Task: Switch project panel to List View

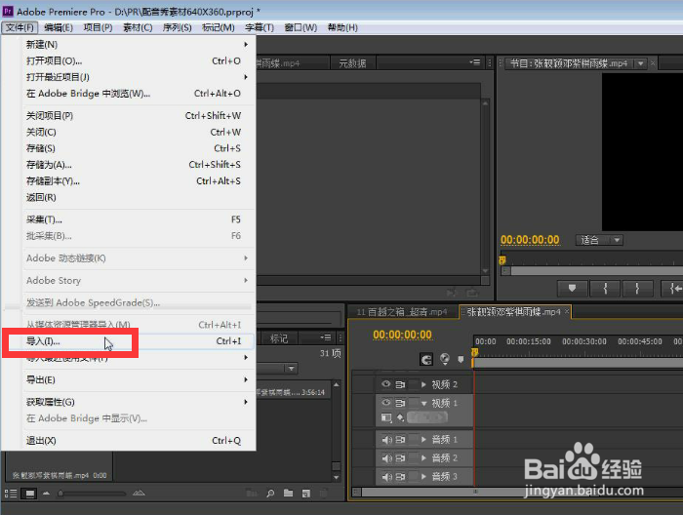Action: 11,494
